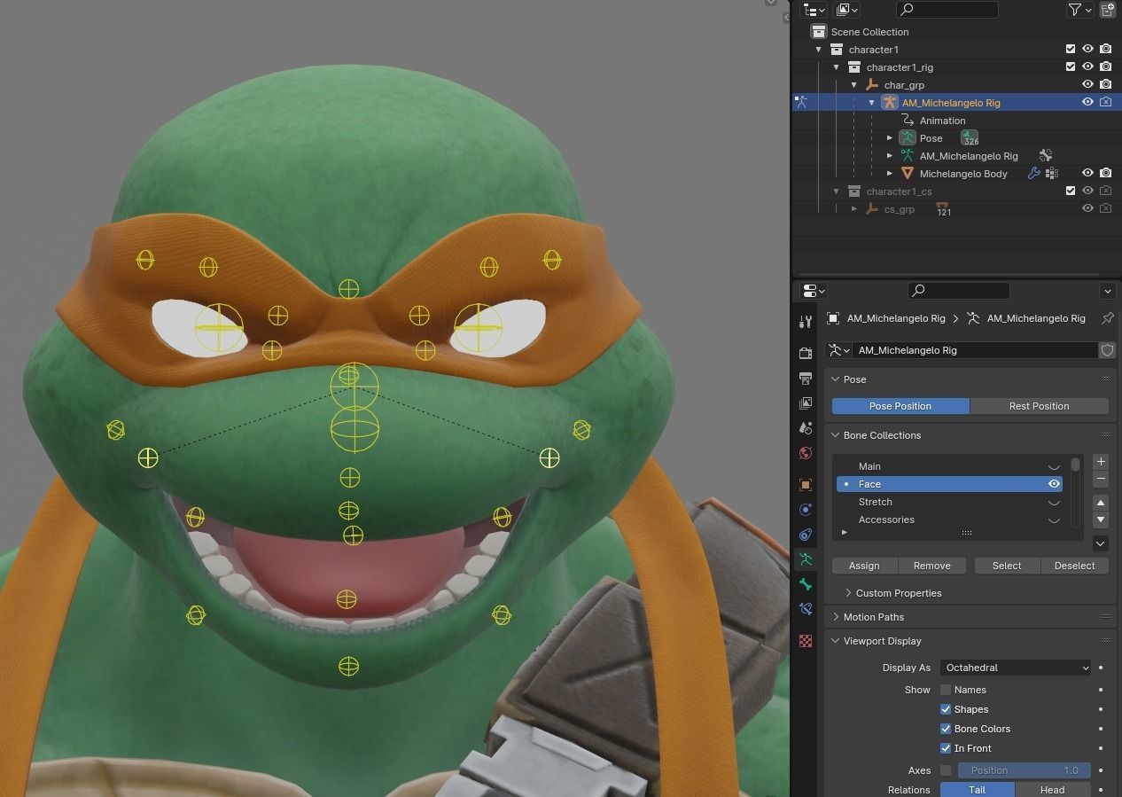Open the Output properties tab
Screen dimensions: 1122x797
(x=806, y=379)
